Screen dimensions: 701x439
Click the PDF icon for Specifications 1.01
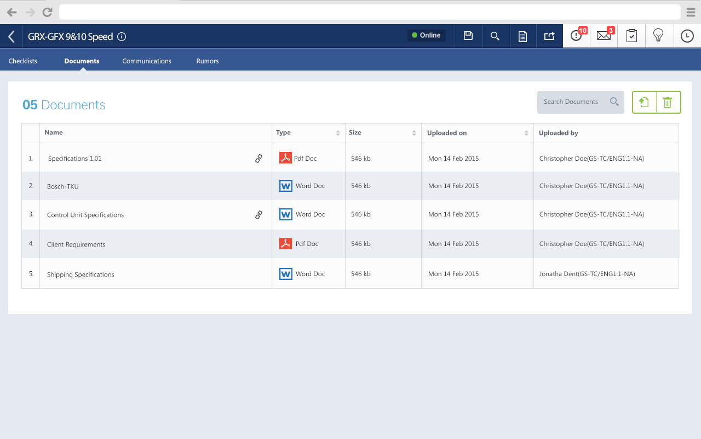click(285, 158)
